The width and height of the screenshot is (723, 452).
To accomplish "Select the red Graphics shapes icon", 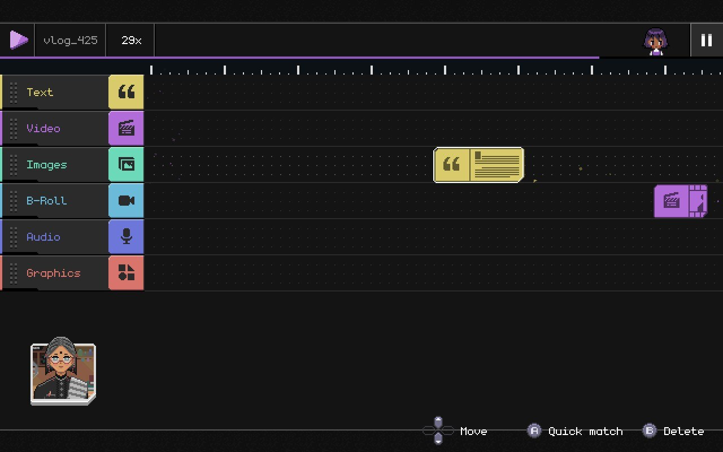I will point(126,273).
